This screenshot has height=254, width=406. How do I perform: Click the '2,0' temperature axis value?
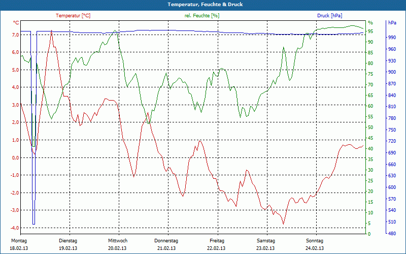point(16,122)
